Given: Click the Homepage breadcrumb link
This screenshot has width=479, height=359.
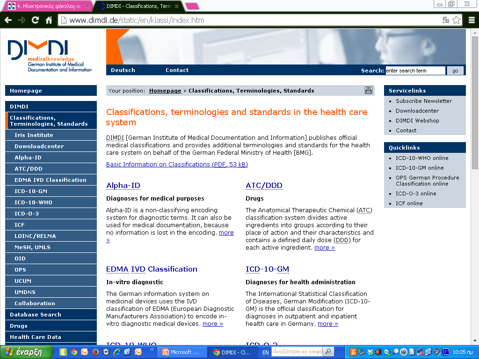Looking at the screenshot, I should tap(165, 91).
